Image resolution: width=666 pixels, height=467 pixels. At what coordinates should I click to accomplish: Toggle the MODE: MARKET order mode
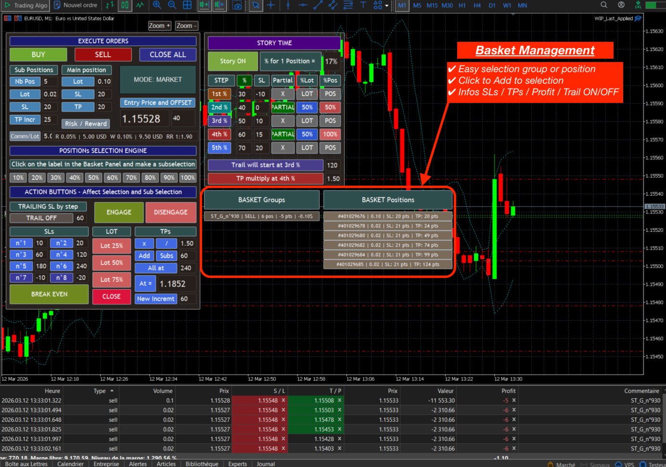tap(158, 79)
